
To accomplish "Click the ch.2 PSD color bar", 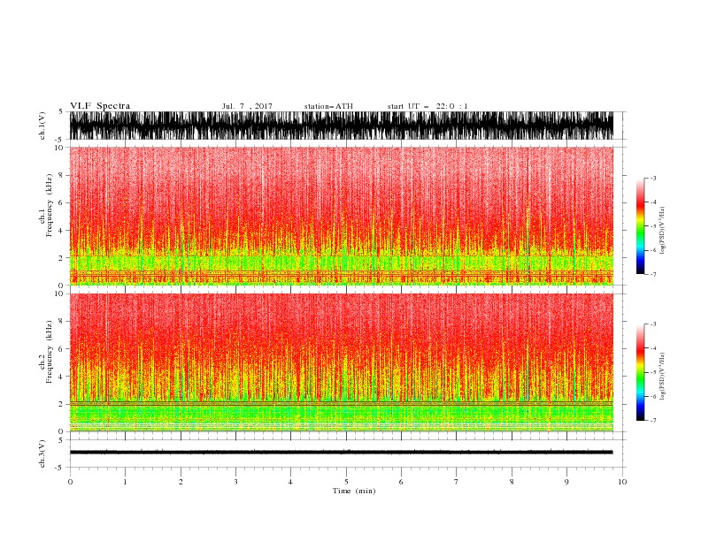I will point(640,372).
